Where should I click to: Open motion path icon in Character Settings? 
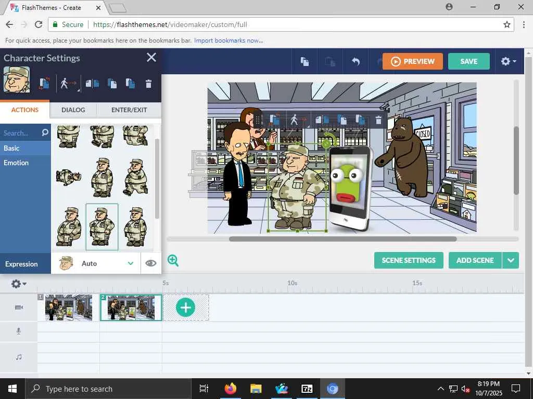click(68, 84)
